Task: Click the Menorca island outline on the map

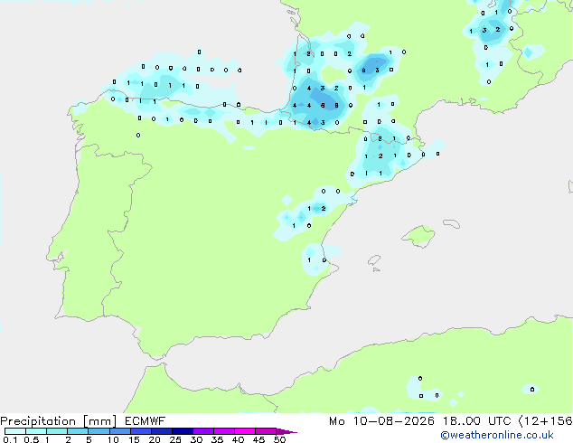Action: pyautogui.click(x=452, y=223)
